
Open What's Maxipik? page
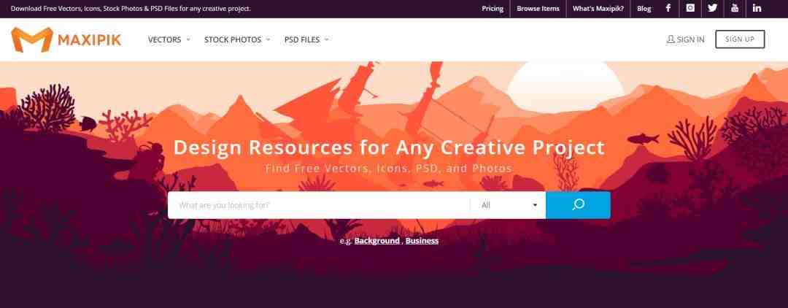click(x=598, y=9)
